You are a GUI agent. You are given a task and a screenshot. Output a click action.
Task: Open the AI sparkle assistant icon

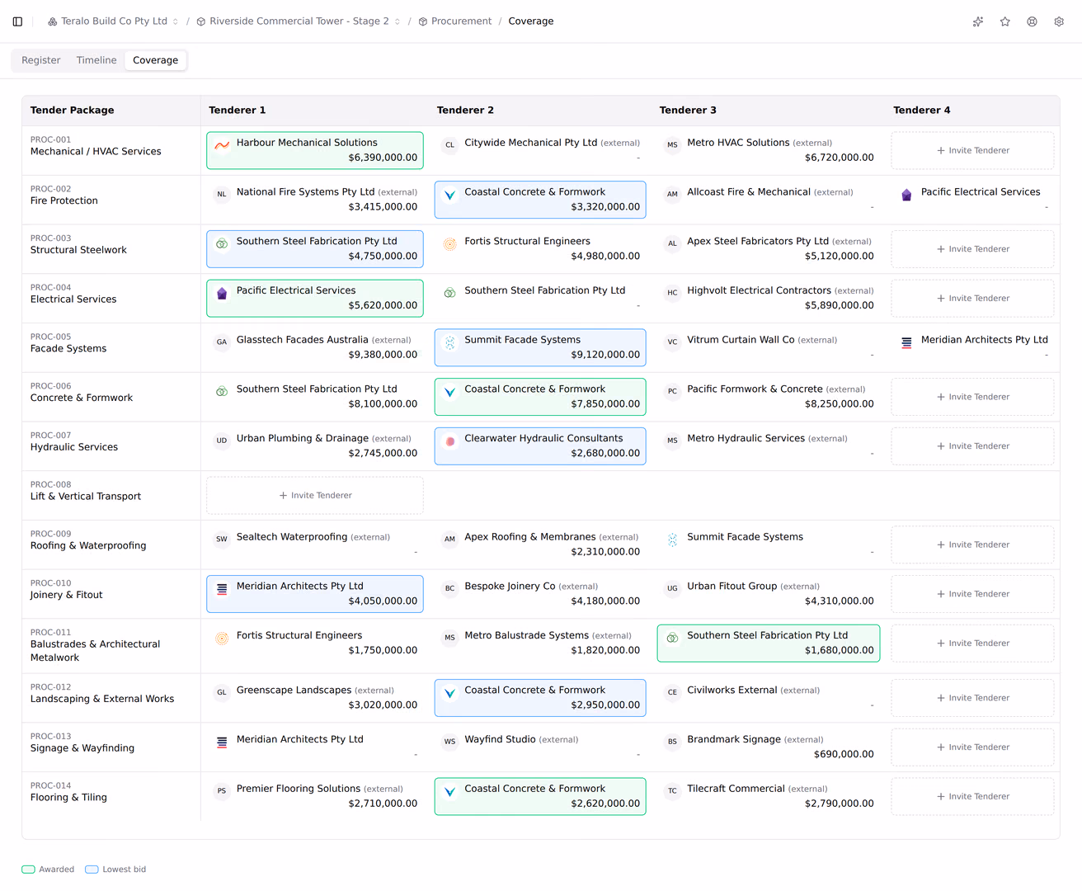click(978, 21)
